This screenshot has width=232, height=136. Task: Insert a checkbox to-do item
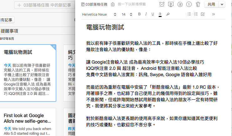click(x=203, y=14)
